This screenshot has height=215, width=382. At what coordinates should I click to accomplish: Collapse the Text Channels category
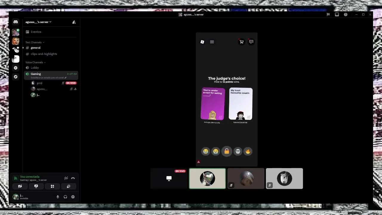click(35, 42)
